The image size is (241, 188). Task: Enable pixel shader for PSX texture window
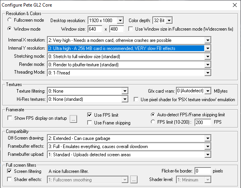pyautogui.click(x=136, y=100)
